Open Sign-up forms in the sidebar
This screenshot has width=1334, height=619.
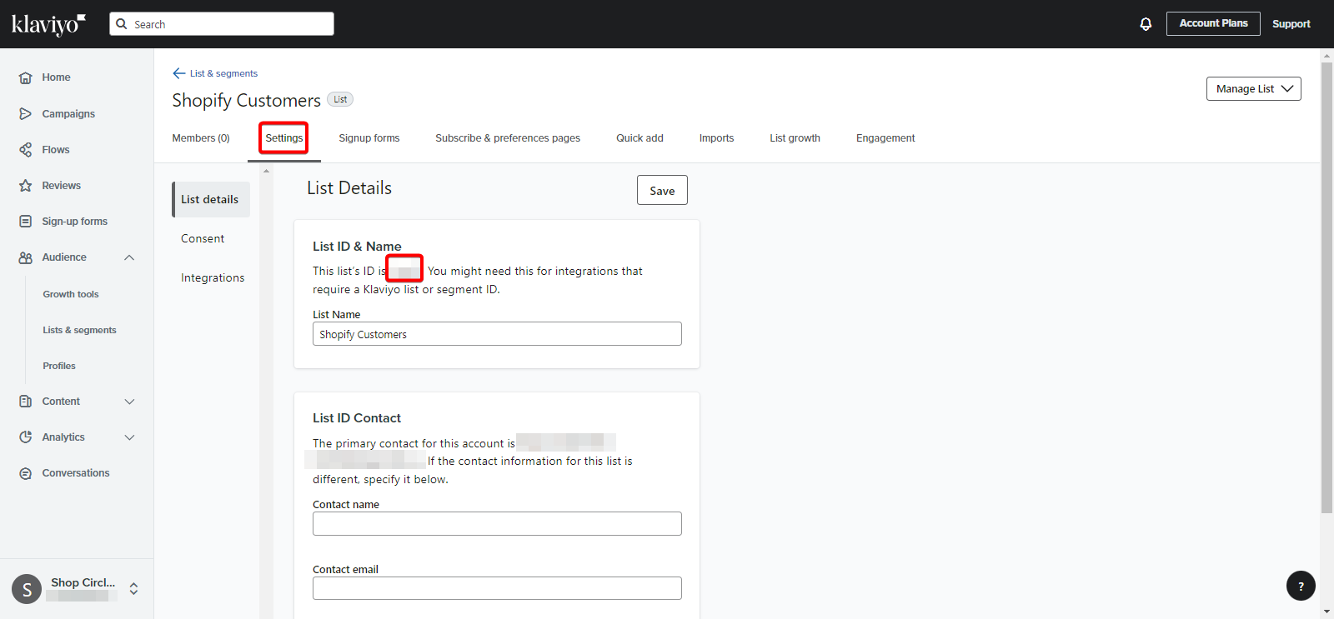pos(77,222)
